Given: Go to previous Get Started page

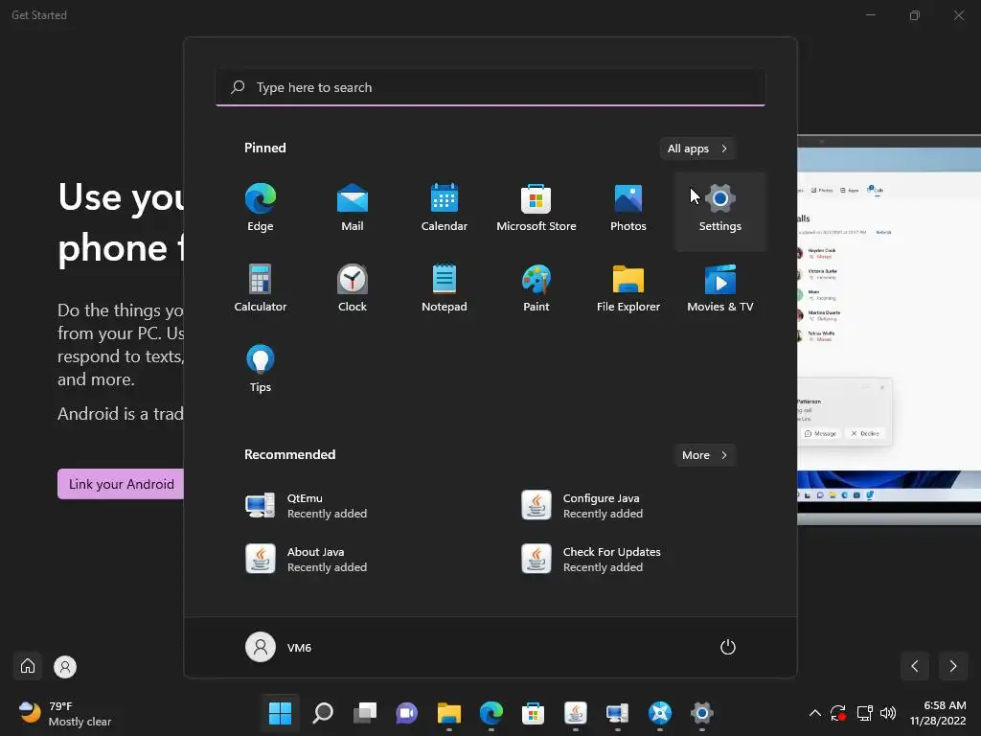Looking at the screenshot, I should (915, 666).
